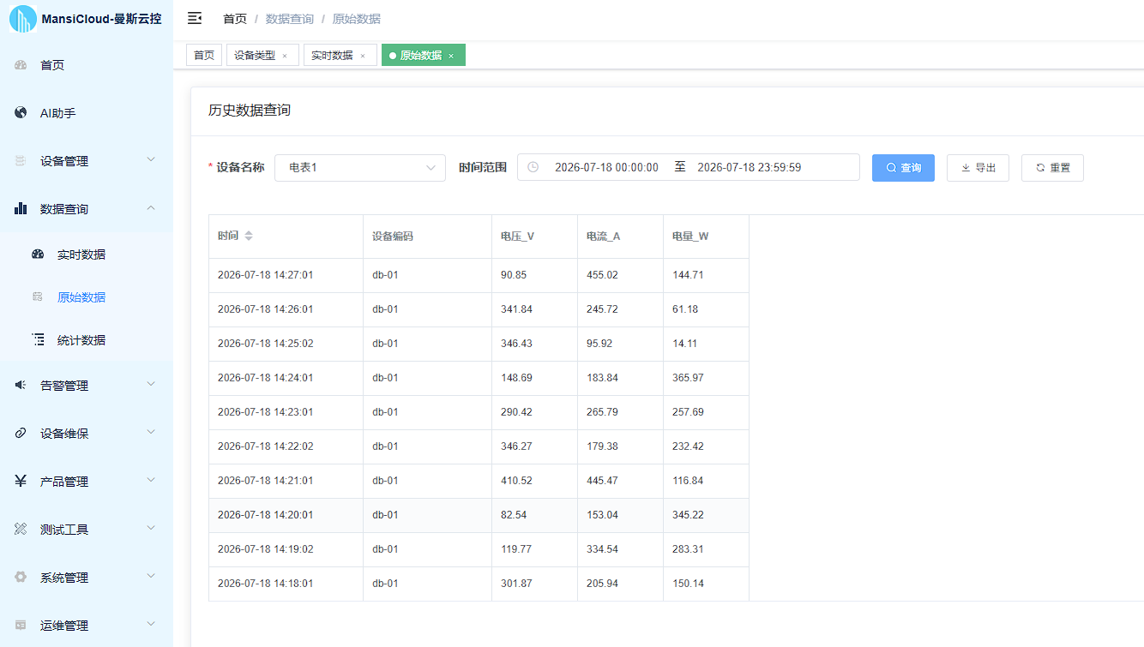The width and height of the screenshot is (1144, 647).
Task: Click the clock icon in time range field
Action: point(533,167)
